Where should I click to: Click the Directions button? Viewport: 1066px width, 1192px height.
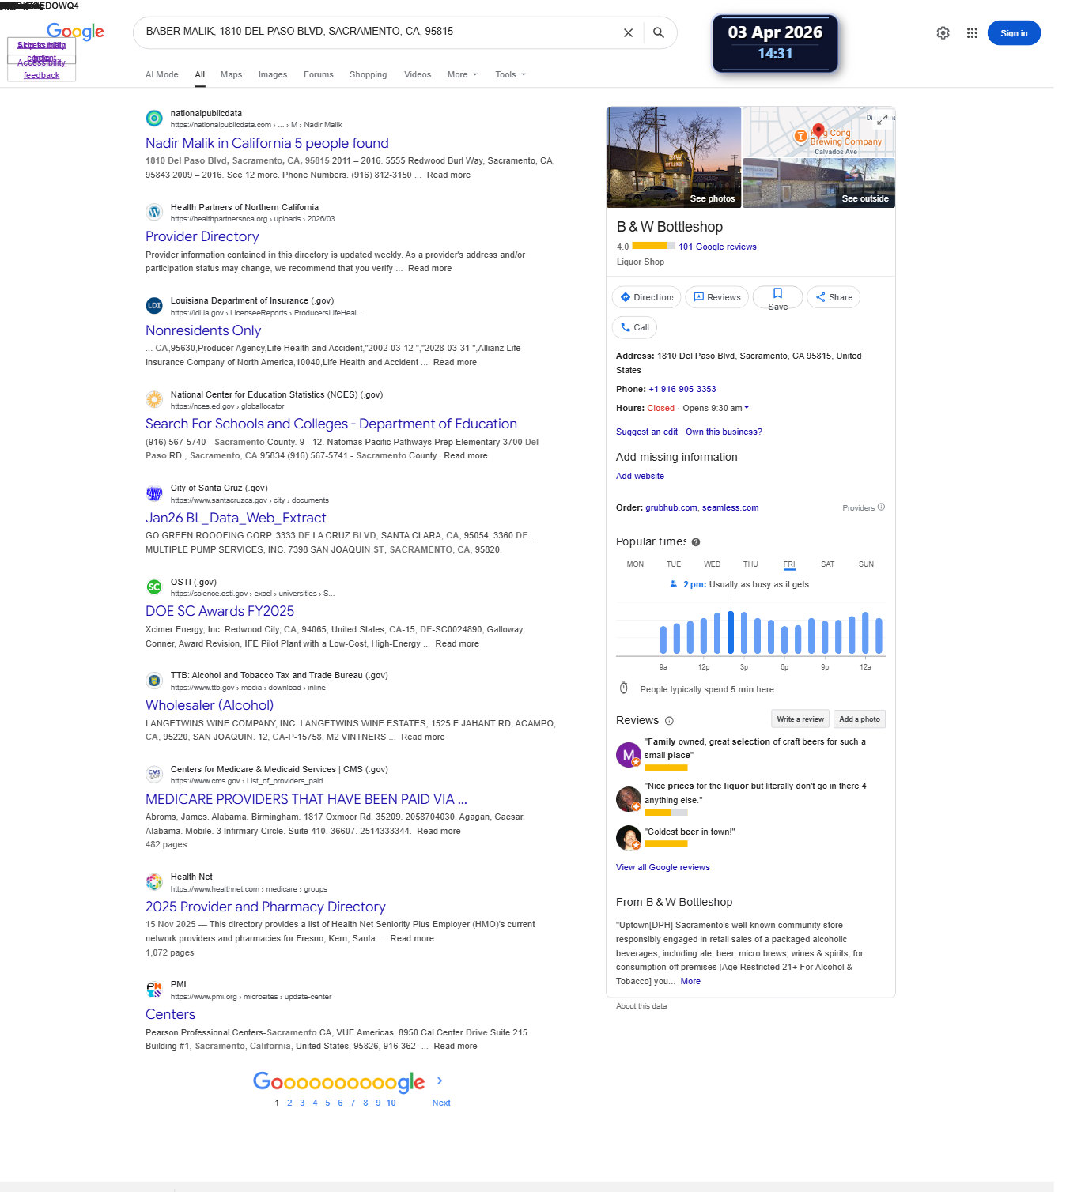647,297
